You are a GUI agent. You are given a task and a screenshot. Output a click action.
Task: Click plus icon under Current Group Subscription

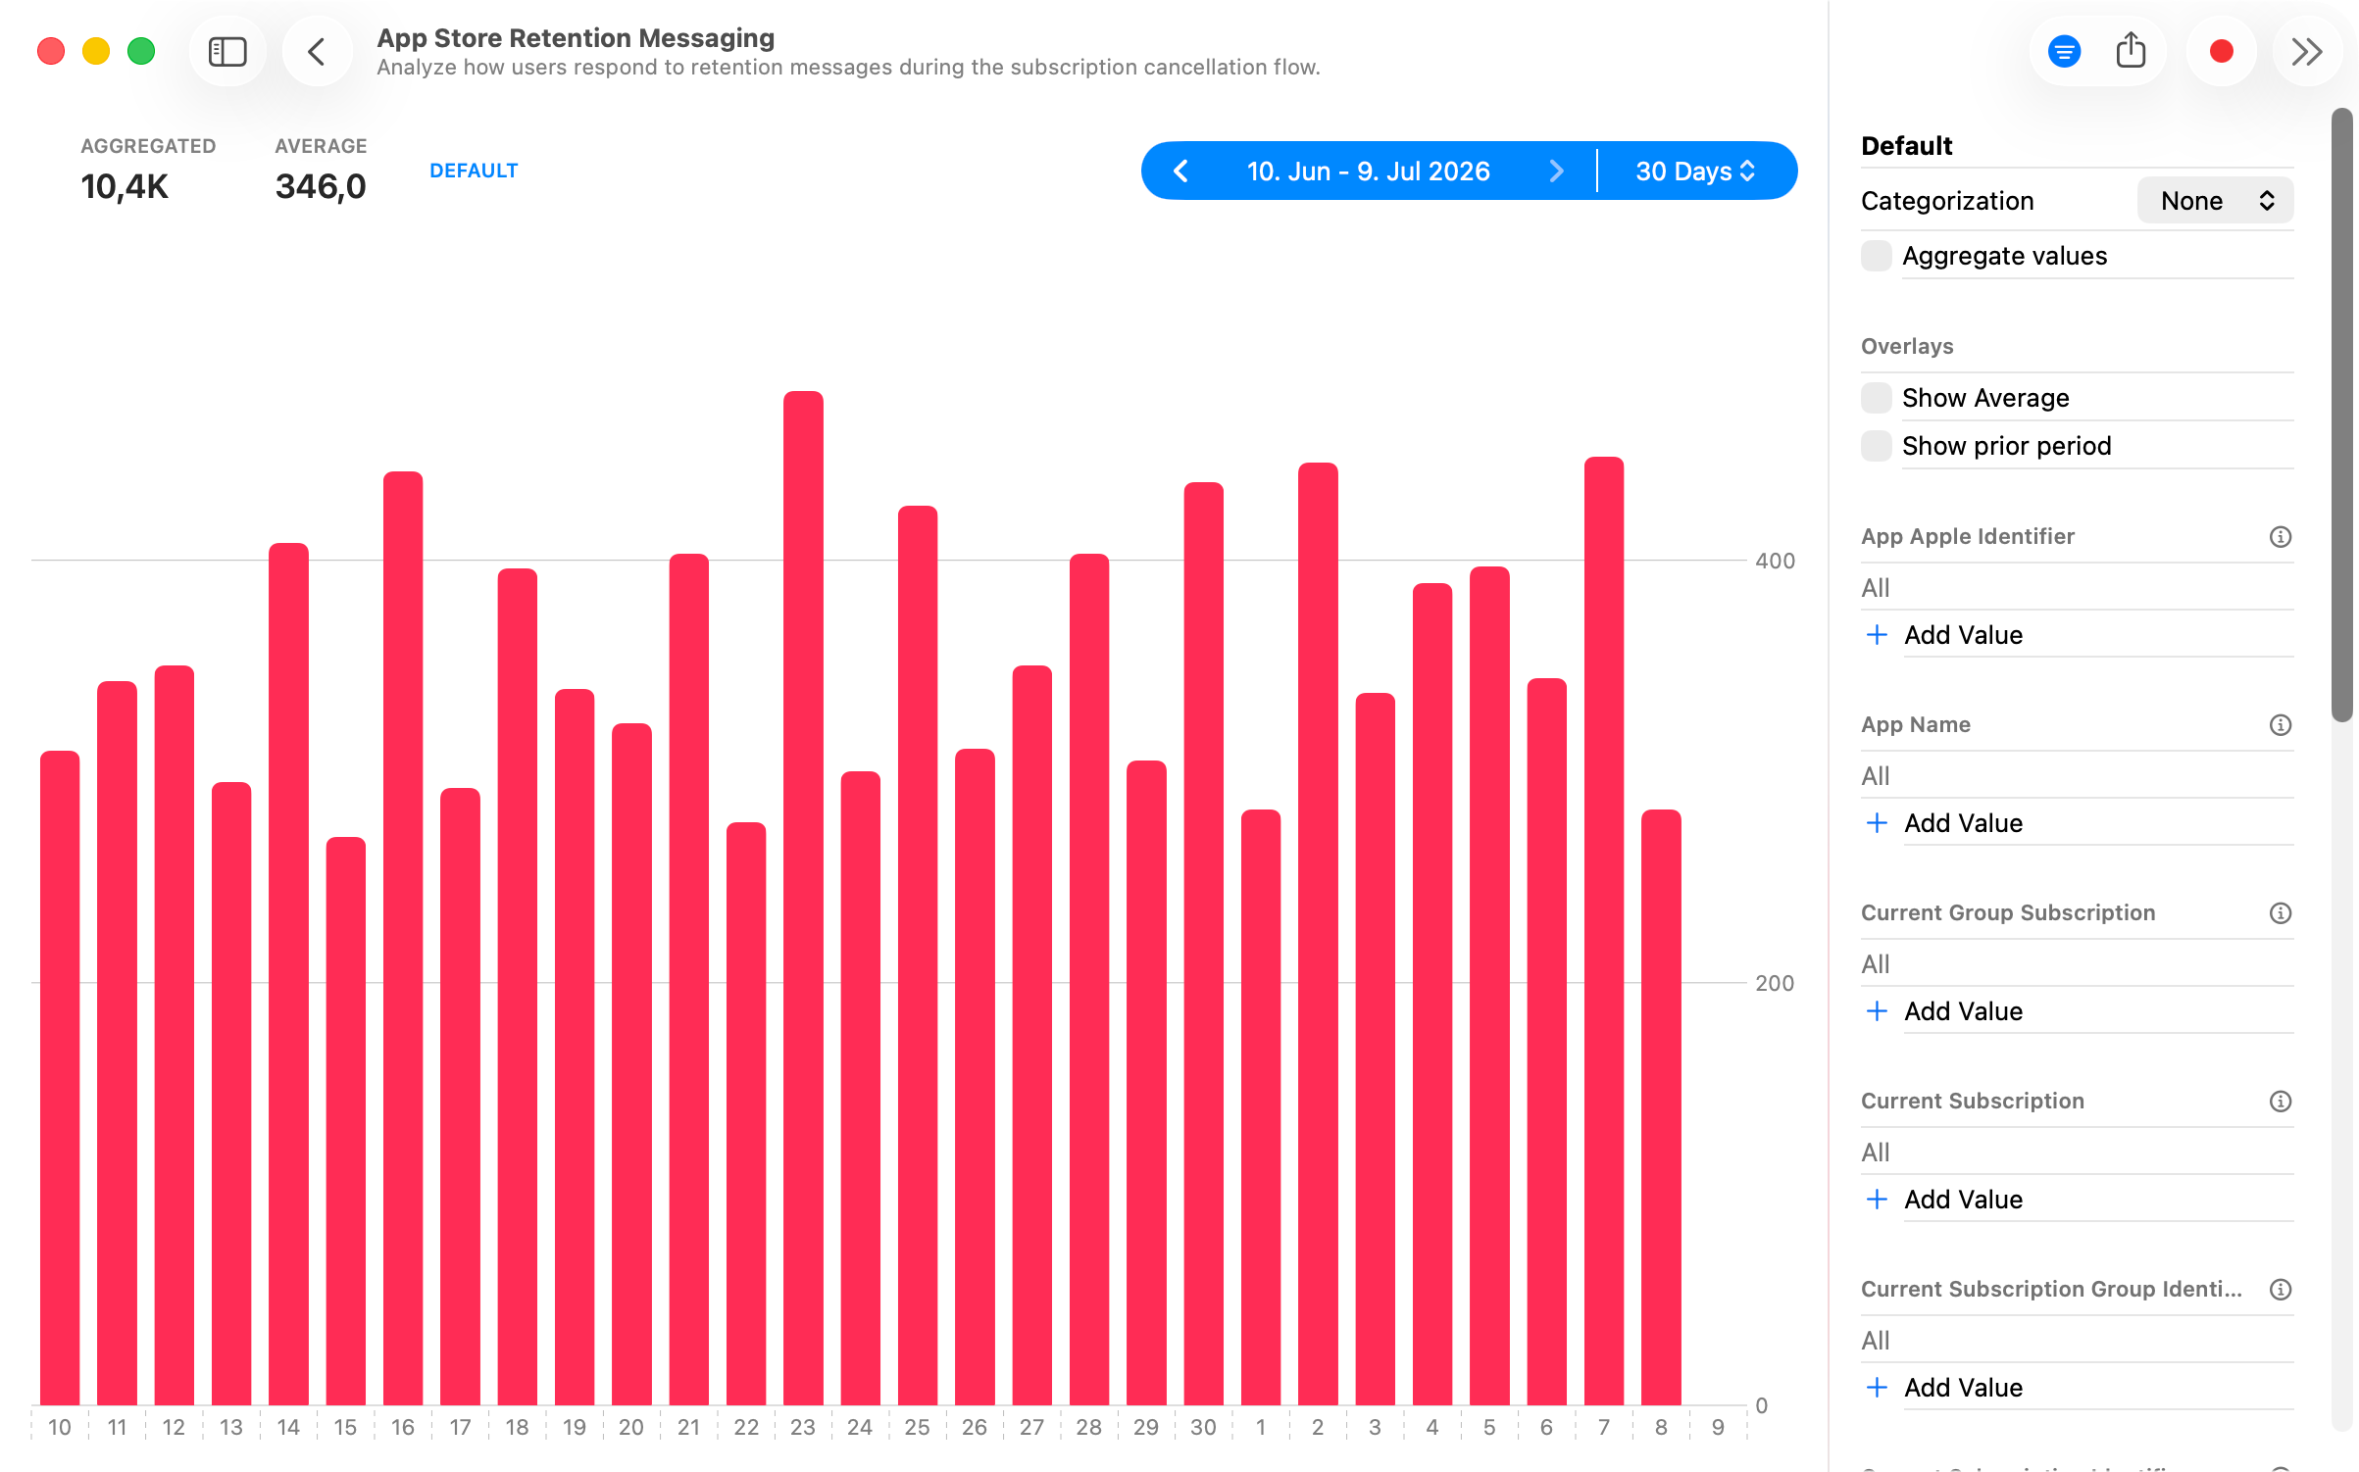click(x=1877, y=1011)
